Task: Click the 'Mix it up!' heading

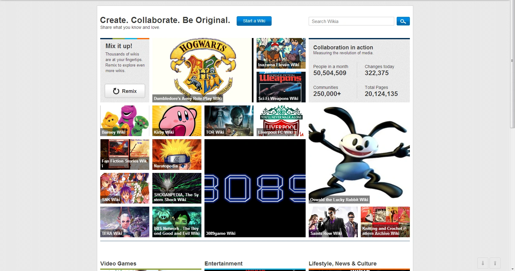Action: (x=119, y=46)
